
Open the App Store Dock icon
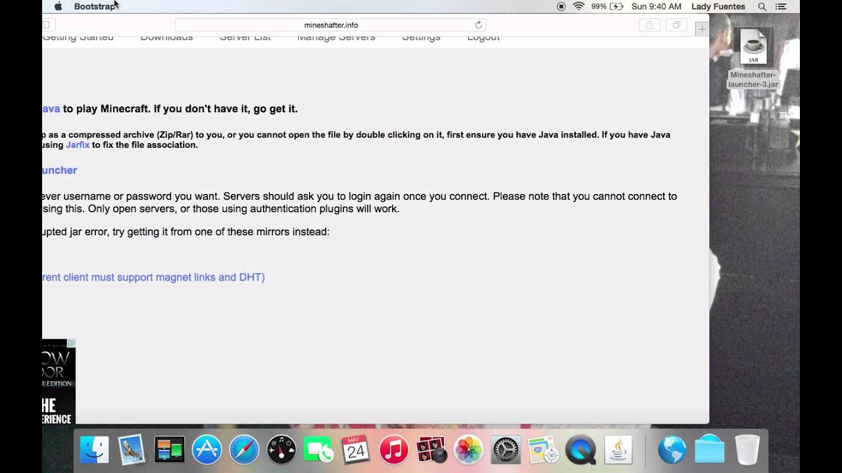207,450
